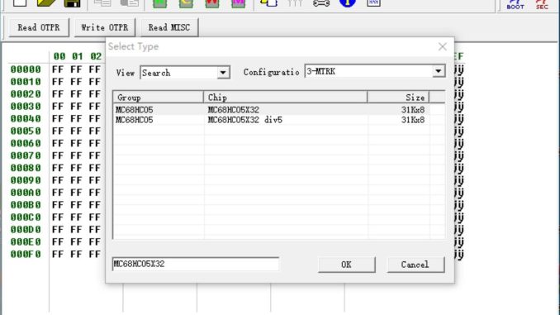Click the blue info circle icon
This screenshot has height=315, width=560.
[347, 3]
